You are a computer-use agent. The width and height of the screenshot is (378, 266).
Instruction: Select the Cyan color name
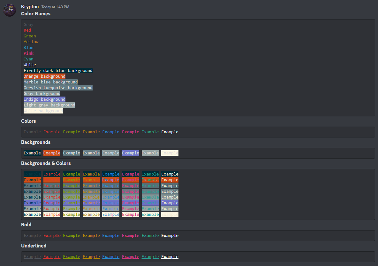[28, 59]
